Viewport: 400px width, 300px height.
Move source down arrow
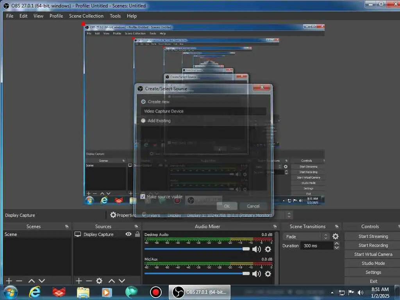click(x=122, y=281)
